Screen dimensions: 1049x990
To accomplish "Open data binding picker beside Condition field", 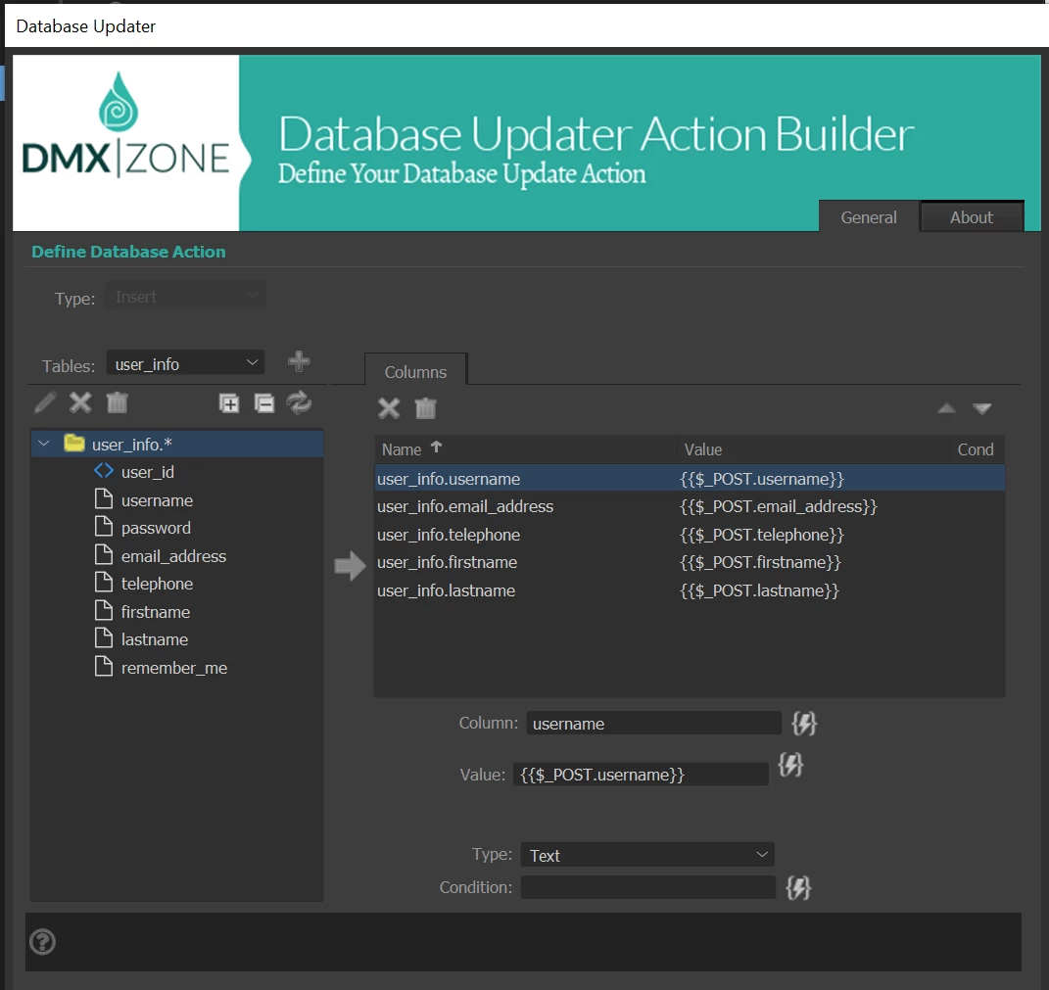I will pos(799,887).
